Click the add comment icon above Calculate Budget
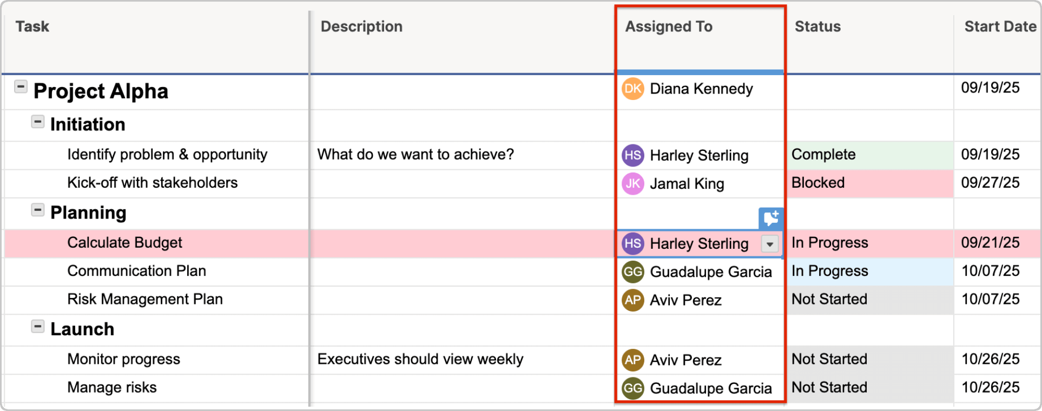Image resolution: width=1042 pixels, height=411 pixels. [x=770, y=218]
